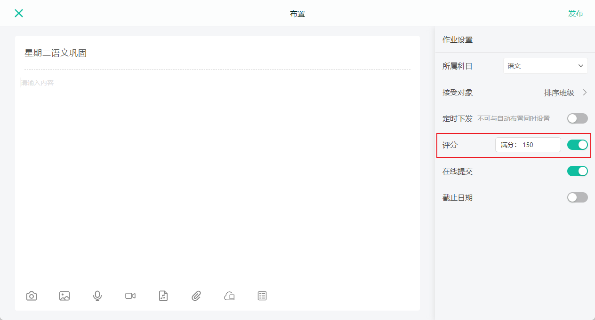Click the 发布 publish button

click(576, 13)
